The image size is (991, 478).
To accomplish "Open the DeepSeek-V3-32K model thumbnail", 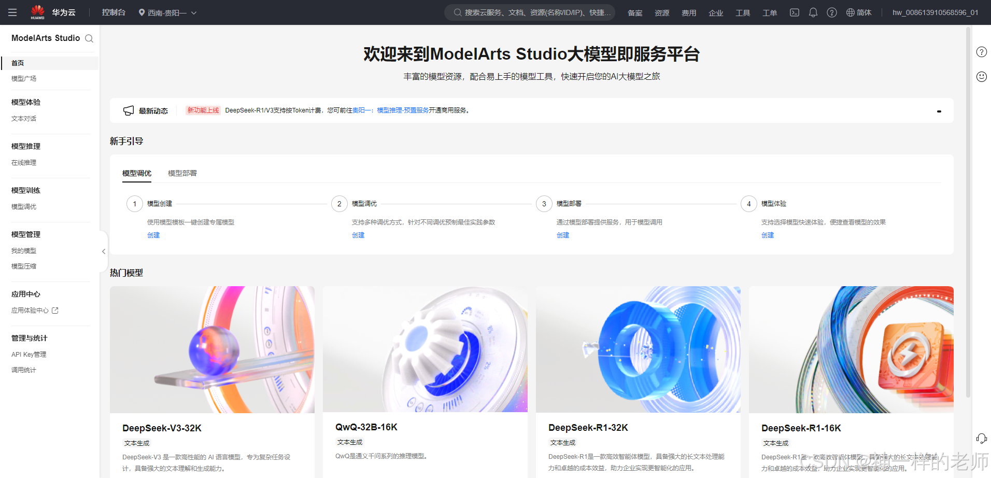I will (x=212, y=349).
